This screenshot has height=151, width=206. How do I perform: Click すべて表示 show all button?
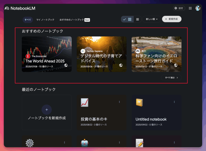coord(171,78)
